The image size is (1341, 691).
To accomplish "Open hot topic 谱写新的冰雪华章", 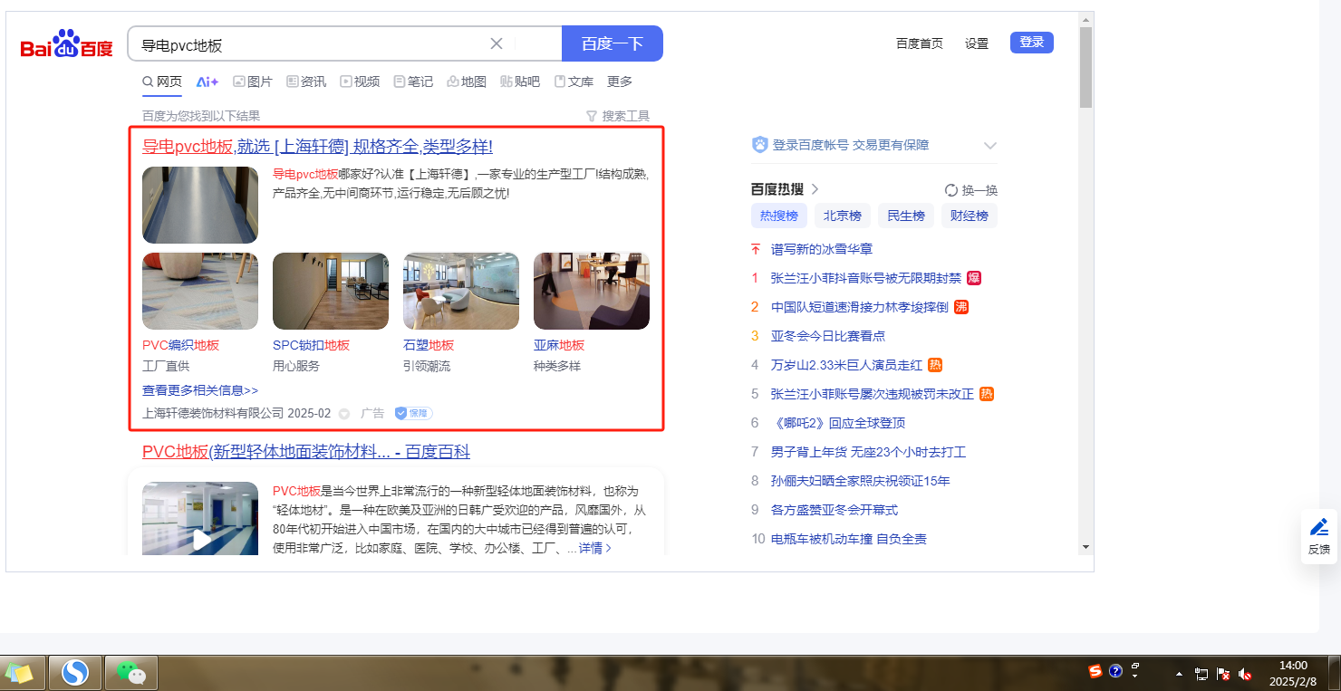I will 822,249.
